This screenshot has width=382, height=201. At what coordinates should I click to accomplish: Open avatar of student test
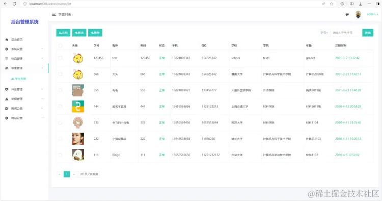[x=78, y=58]
